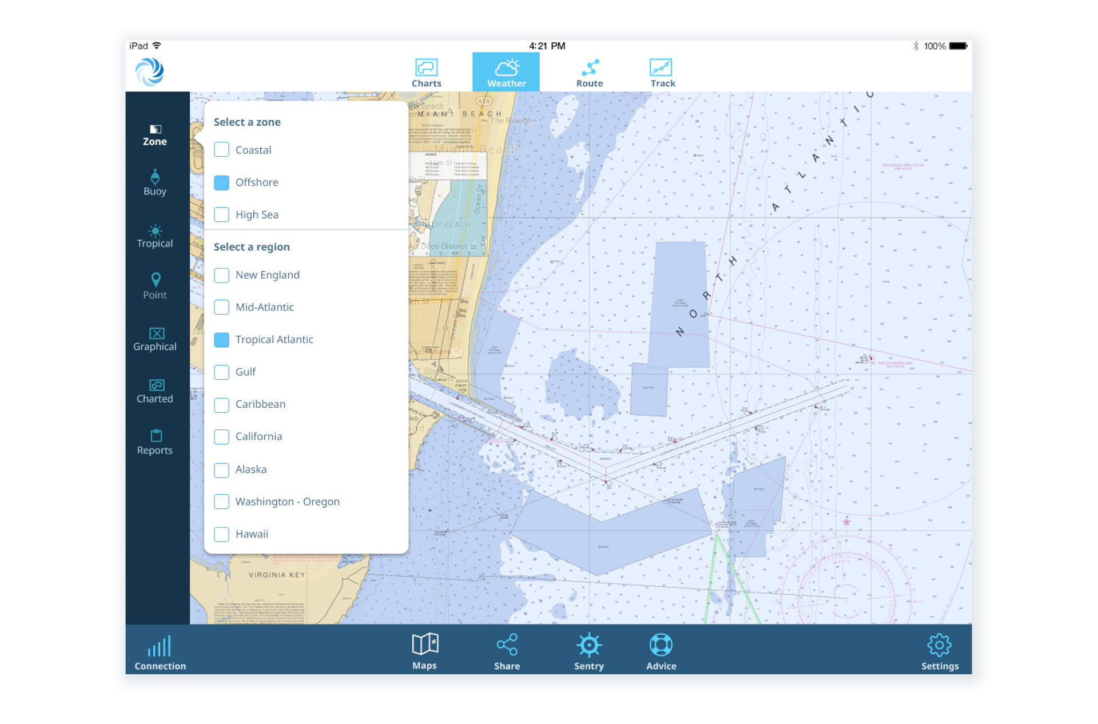
Task: Check the Washington - Oregon checkbox
Action: pyautogui.click(x=221, y=502)
